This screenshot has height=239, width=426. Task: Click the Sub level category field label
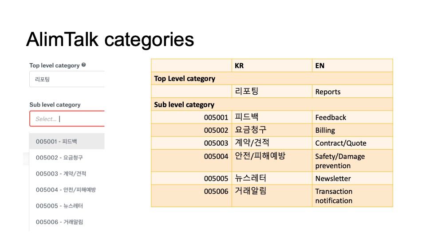click(x=55, y=104)
